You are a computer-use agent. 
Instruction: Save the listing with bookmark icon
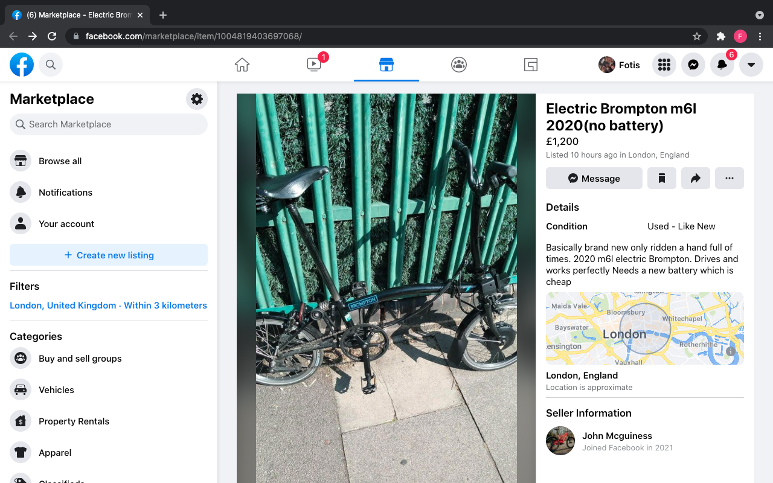point(662,178)
